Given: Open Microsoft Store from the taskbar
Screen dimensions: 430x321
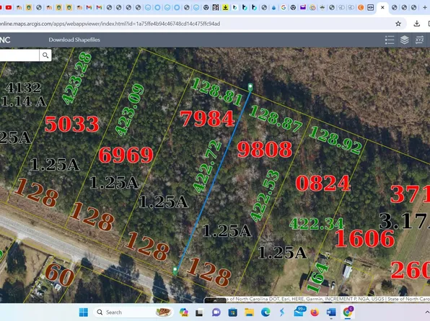Looking at the screenshot, I should (232, 312).
